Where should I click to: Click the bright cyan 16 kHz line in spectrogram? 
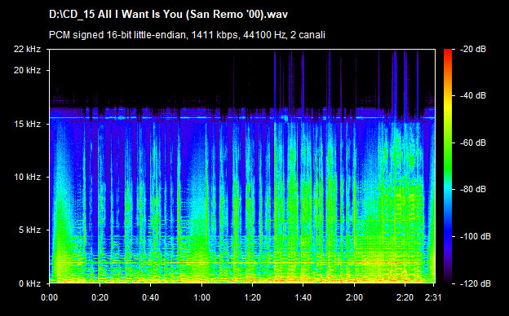pos(242,118)
